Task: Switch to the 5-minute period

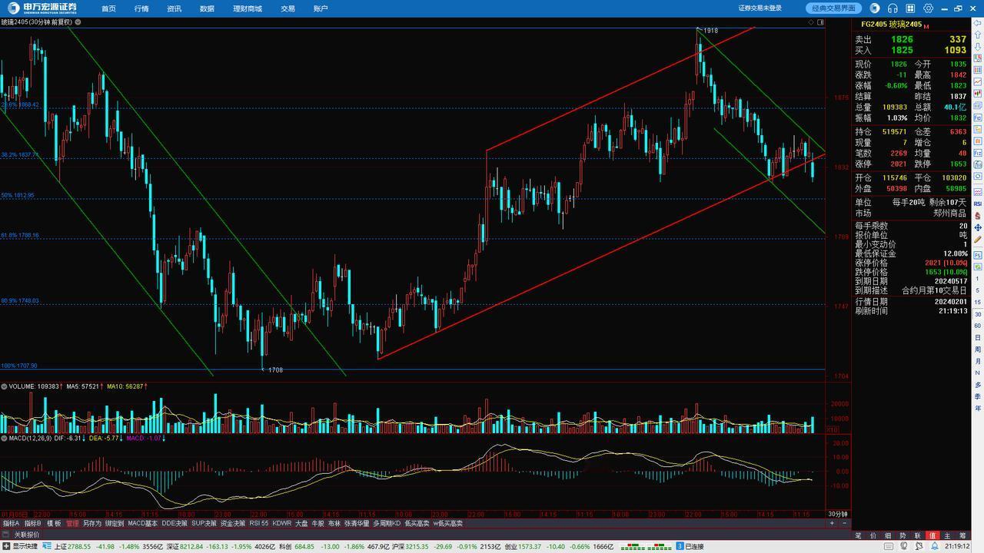Action: 978,290
